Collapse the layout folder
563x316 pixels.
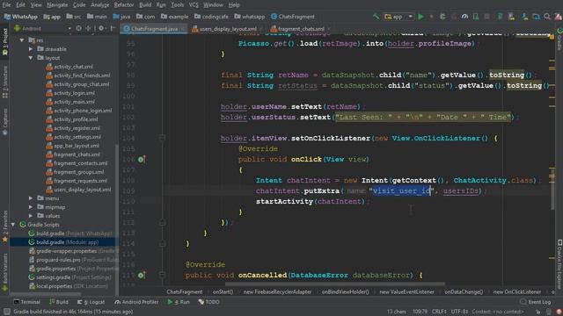(x=31, y=58)
